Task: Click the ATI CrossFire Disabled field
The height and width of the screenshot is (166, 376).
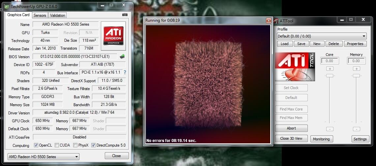Action: [x=79, y=137]
